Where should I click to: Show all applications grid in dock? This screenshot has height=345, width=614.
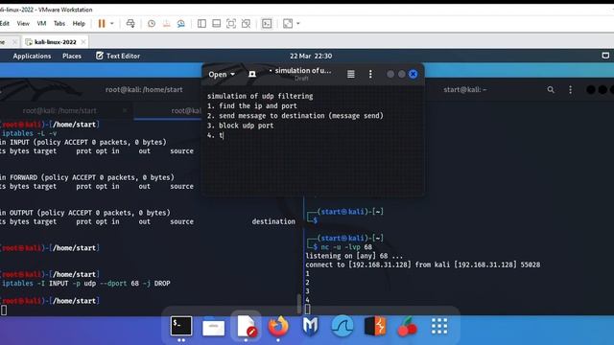point(439,326)
